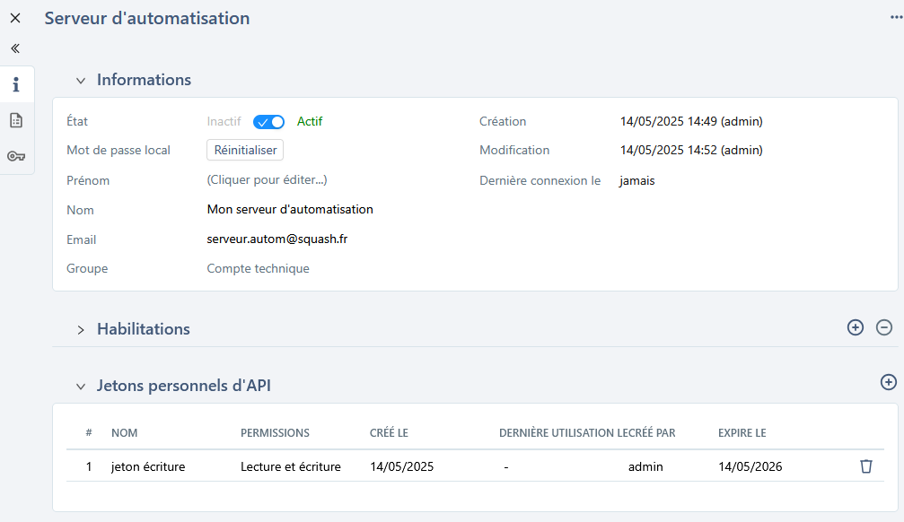Delete the 'jeton écriture' token via trash icon

click(x=865, y=465)
